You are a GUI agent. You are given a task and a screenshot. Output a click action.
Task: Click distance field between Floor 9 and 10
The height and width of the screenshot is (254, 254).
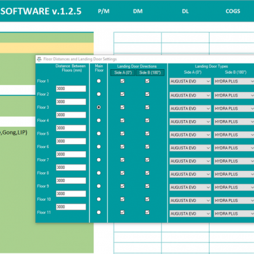(71, 194)
